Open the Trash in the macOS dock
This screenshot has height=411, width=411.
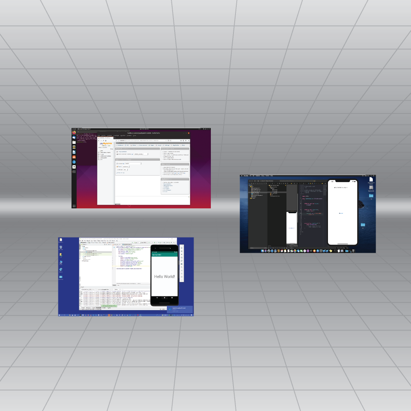click(x=353, y=250)
